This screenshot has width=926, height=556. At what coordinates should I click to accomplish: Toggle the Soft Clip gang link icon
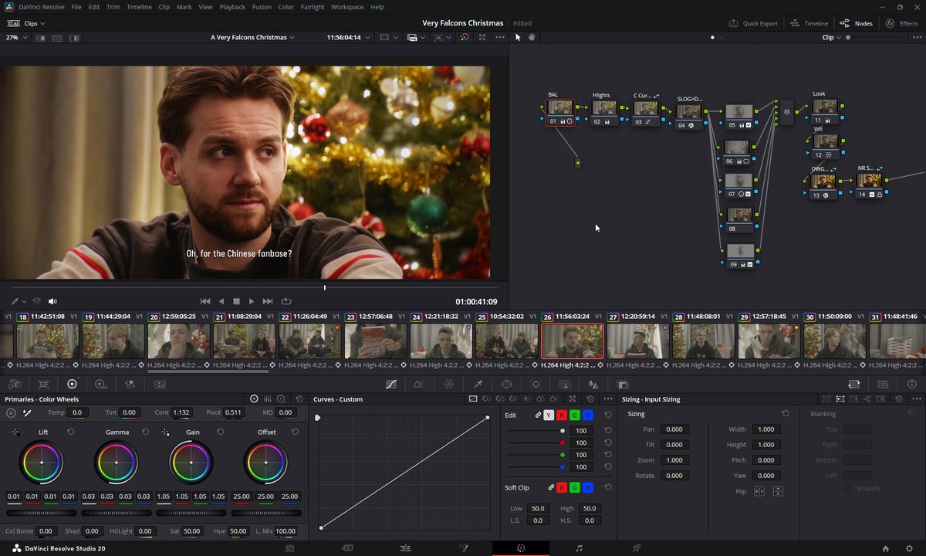click(551, 488)
